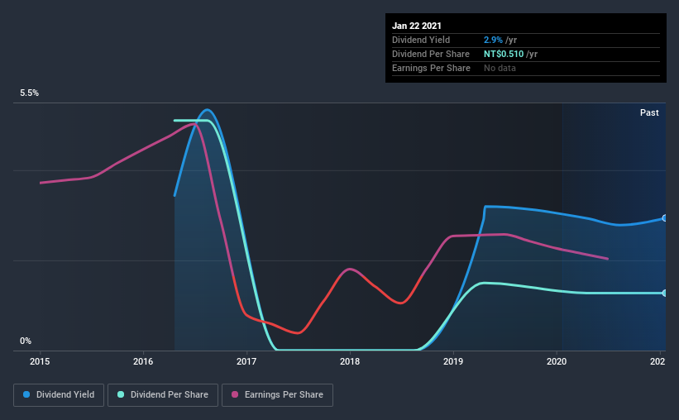Toggle the Earnings Per Share legend button
Viewport: 679px width, 420px height.
click(x=277, y=395)
